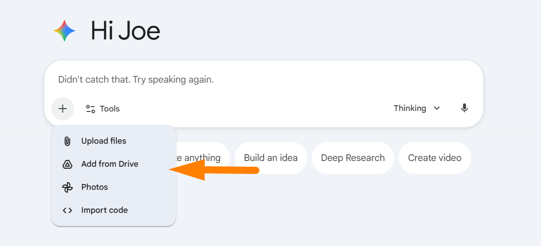Start a Deep Research suggestion
The width and height of the screenshot is (541, 246).
(x=352, y=158)
